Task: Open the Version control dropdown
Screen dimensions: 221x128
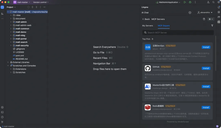Action: click(41, 2)
